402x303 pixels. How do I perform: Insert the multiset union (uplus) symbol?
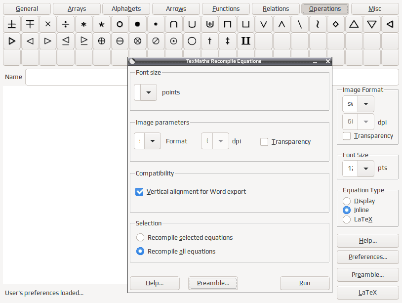[x=210, y=24]
